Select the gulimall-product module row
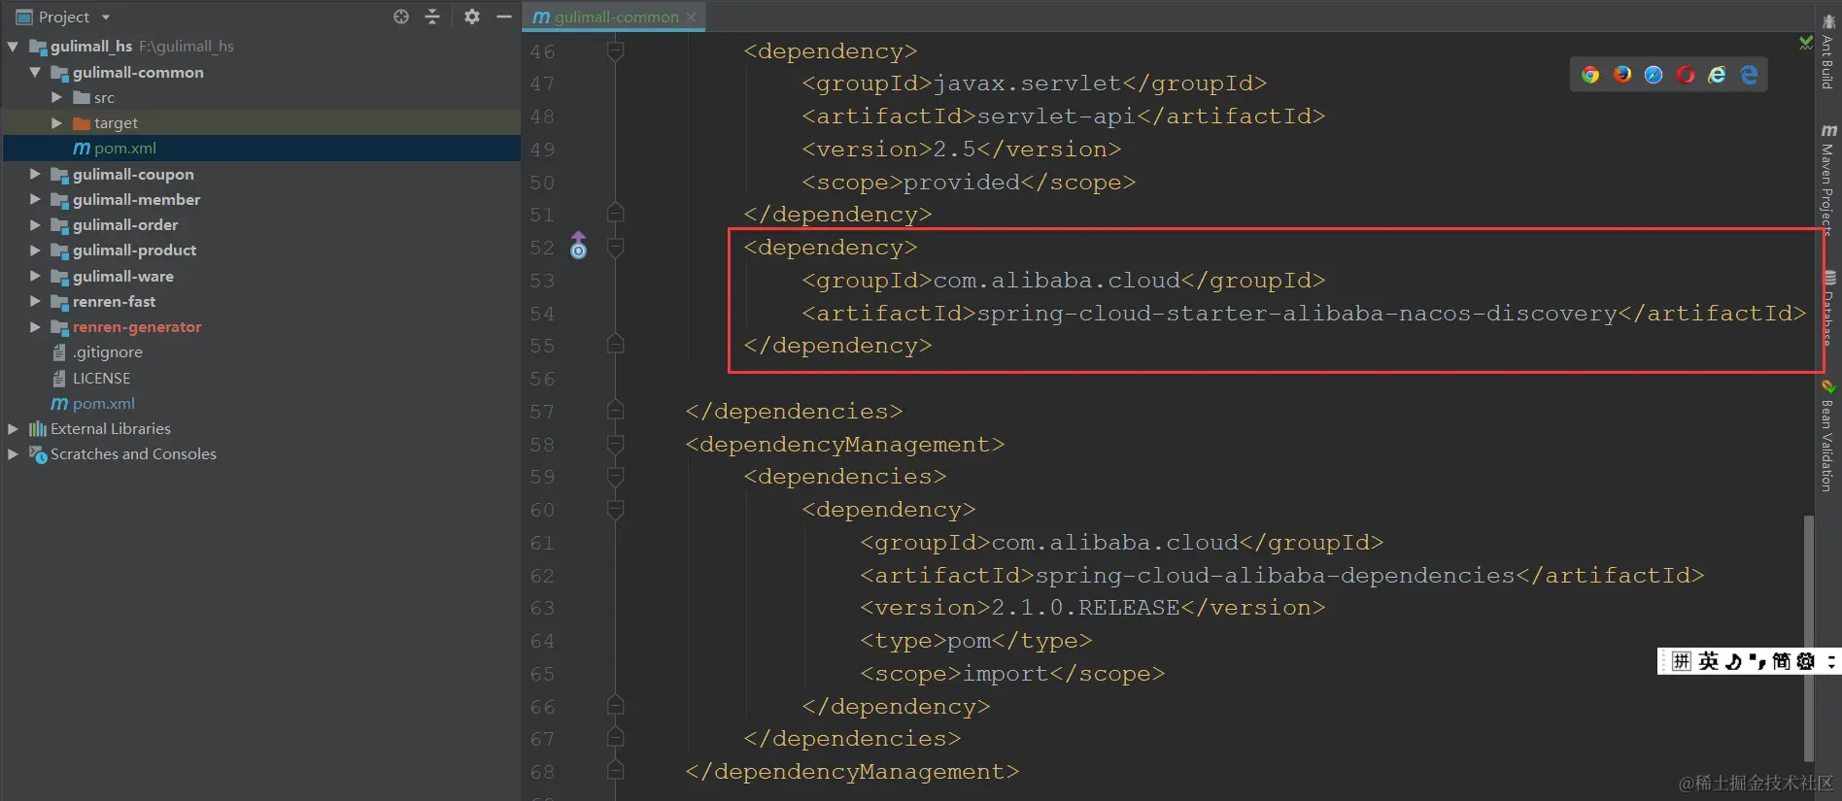Image resolution: width=1842 pixels, height=801 pixels. [x=260, y=250]
